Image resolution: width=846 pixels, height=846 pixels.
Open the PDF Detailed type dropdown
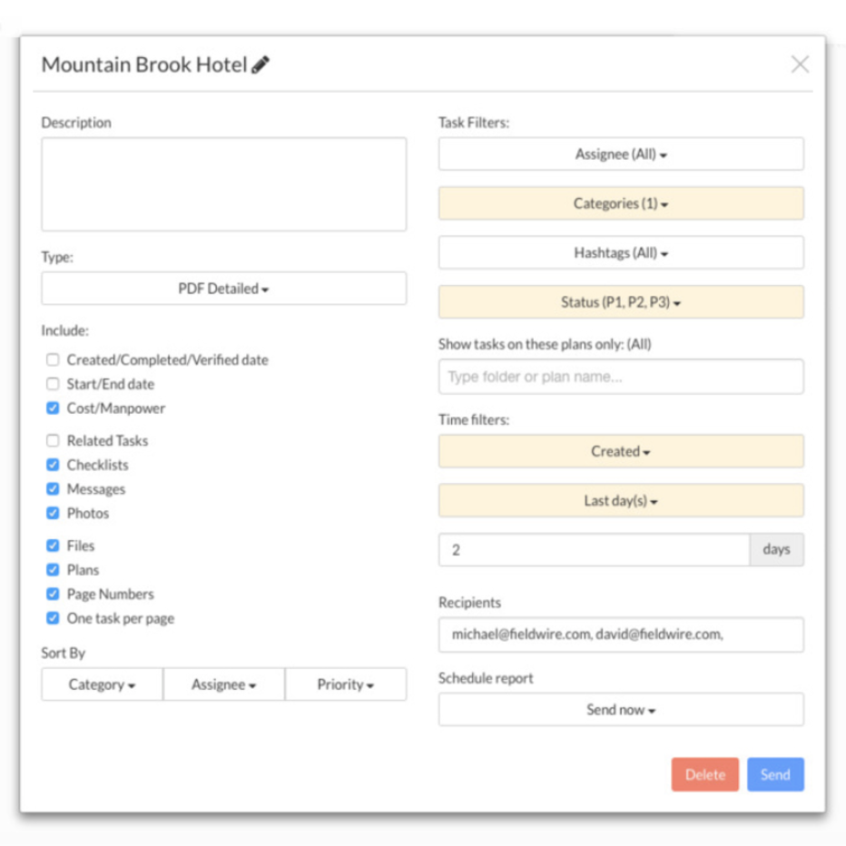223,289
